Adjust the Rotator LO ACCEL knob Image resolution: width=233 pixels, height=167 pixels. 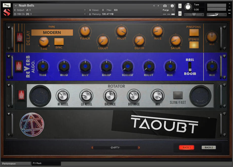pyautogui.click(x=86, y=96)
